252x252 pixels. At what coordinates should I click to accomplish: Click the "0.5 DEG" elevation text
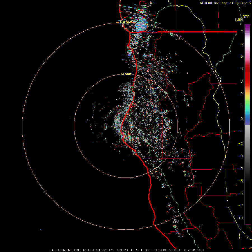point(140,250)
